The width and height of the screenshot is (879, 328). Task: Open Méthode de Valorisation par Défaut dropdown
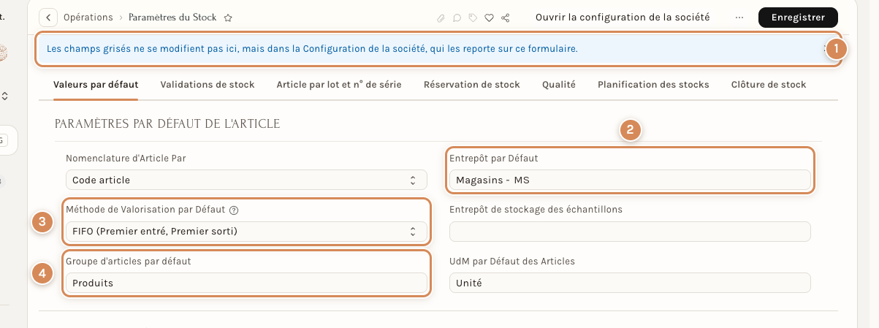[x=246, y=232]
